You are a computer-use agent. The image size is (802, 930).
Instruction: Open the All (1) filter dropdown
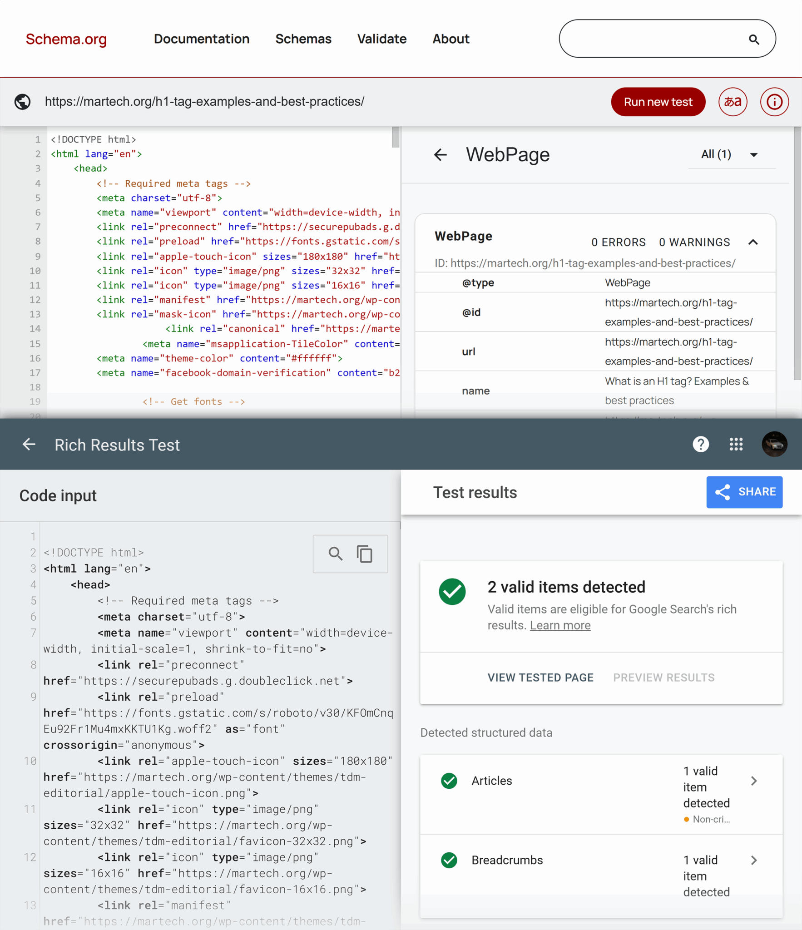coord(732,155)
